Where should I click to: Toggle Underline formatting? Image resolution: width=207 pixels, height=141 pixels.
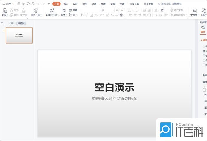tap(91, 15)
